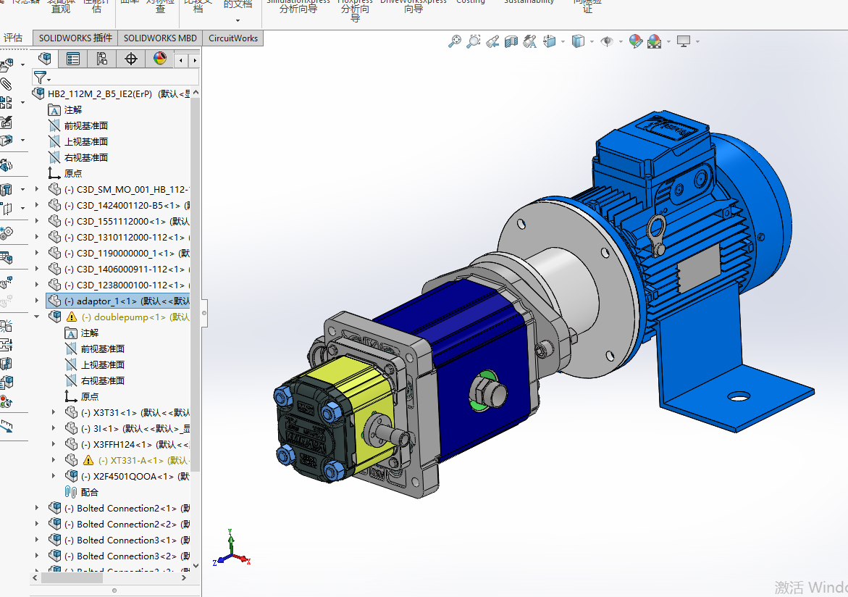Click the Edit Appearance icon
Viewport: 848px width, 597px height.
[x=635, y=42]
